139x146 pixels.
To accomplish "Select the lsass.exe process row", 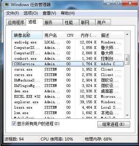I will tap(68, 107).
